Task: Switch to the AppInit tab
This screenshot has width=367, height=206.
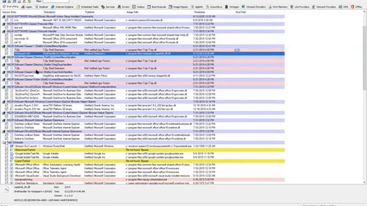Action: coord(197,7)
